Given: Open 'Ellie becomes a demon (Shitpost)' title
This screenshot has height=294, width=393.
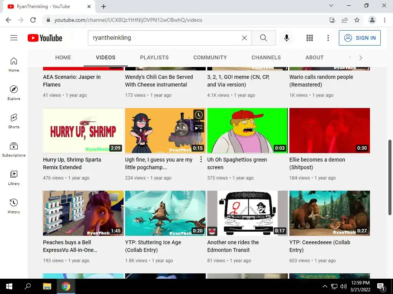Looking at the screenshot, I should [x=317, y=163].
